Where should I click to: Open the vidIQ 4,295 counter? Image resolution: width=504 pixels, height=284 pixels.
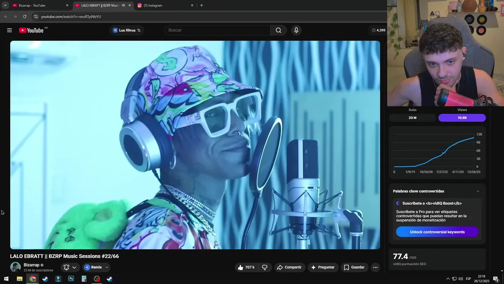[378, 30]
